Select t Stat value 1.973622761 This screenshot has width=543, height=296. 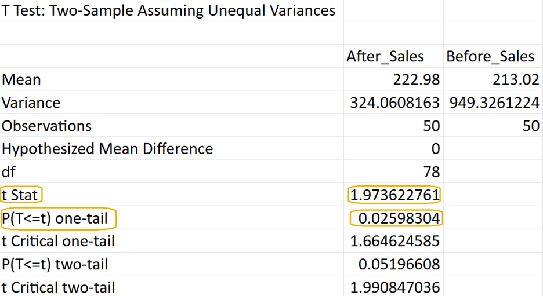(394, 195)
